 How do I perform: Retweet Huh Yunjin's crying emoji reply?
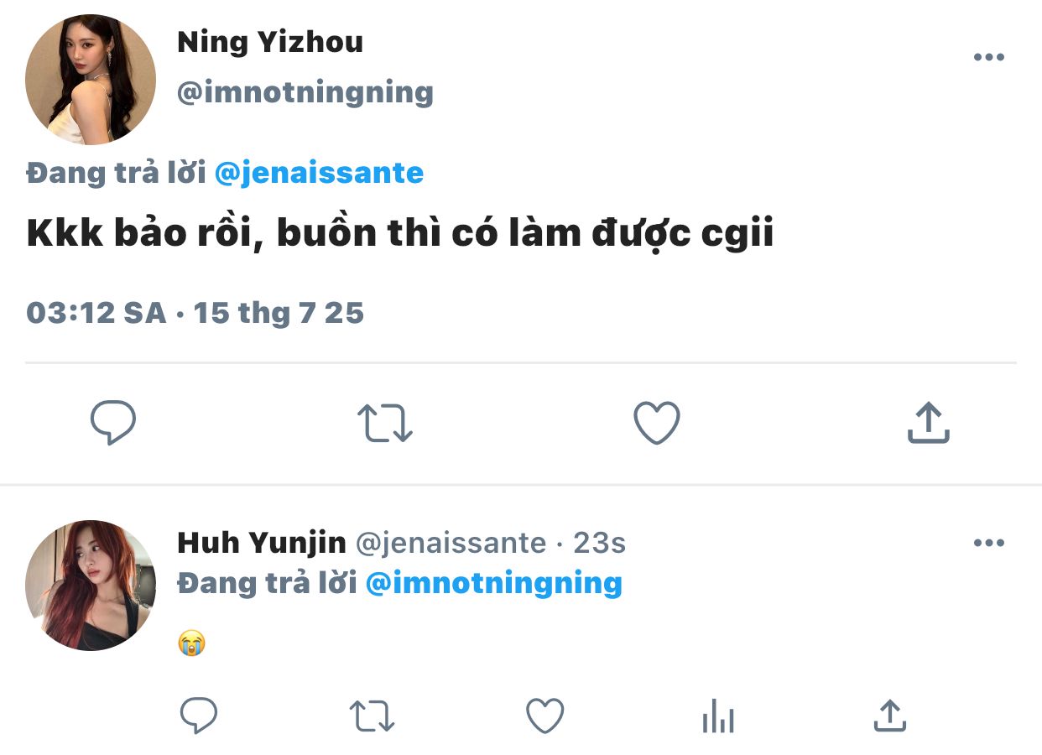tap(372, 716)
